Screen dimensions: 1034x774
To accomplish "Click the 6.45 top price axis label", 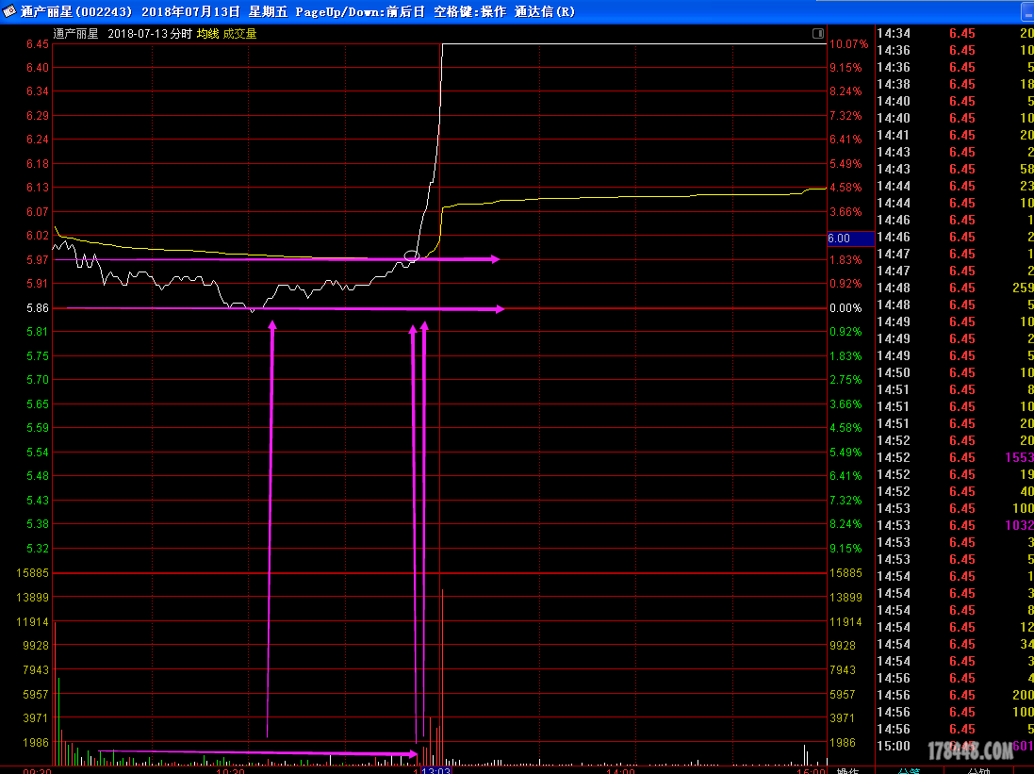I will point(38,44).
